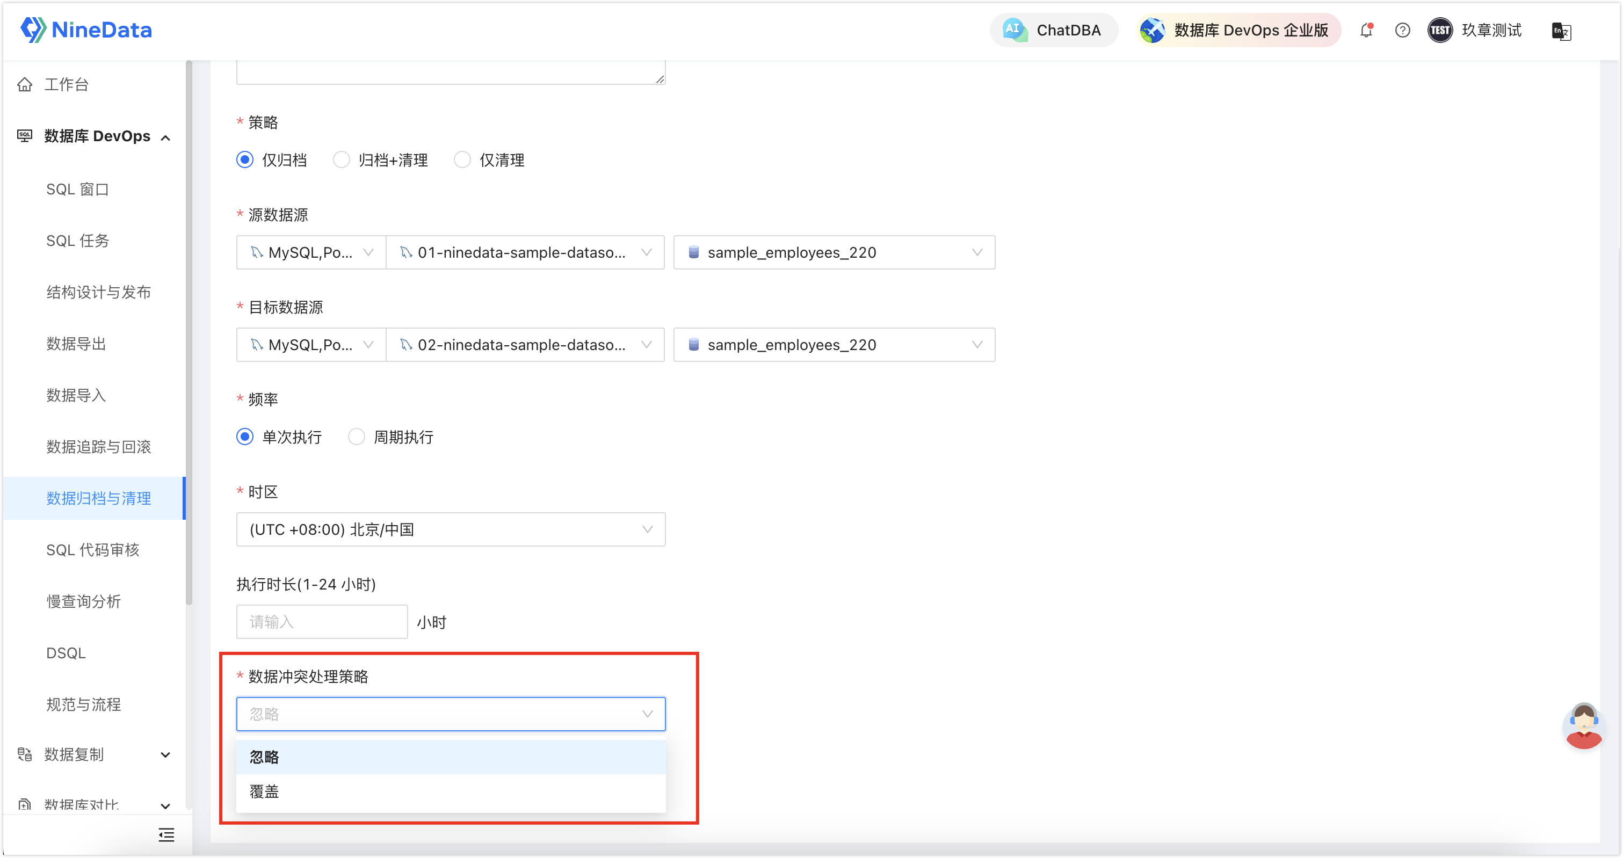The height and width of the screenshot is (858, 1623).
Task: Open the 时区 timezone dropdown
Action: click(451, 530)
